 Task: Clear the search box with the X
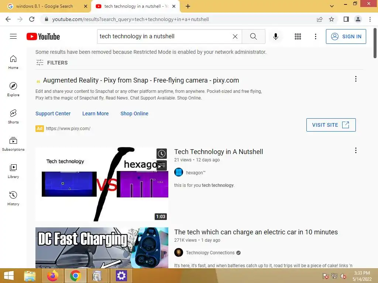(x=235, y=36)
